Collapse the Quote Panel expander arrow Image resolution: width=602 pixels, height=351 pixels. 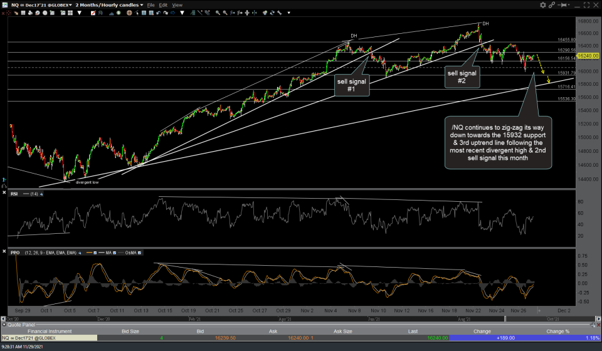pyautogui.click(x=4, y=325)
